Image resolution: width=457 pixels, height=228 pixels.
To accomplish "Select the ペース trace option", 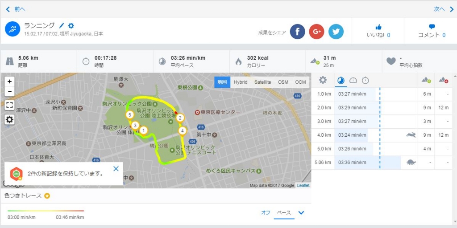I will click(x=284, y=212).
